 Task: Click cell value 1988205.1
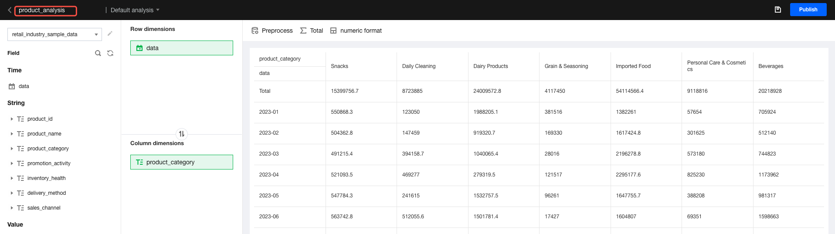[485, 112]
